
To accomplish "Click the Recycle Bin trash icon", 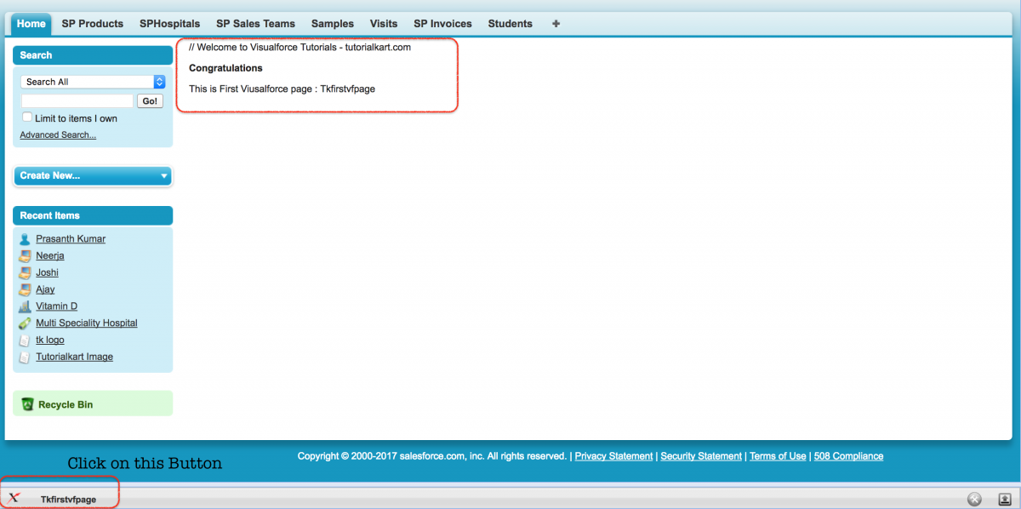I will [x=27, y=405].
